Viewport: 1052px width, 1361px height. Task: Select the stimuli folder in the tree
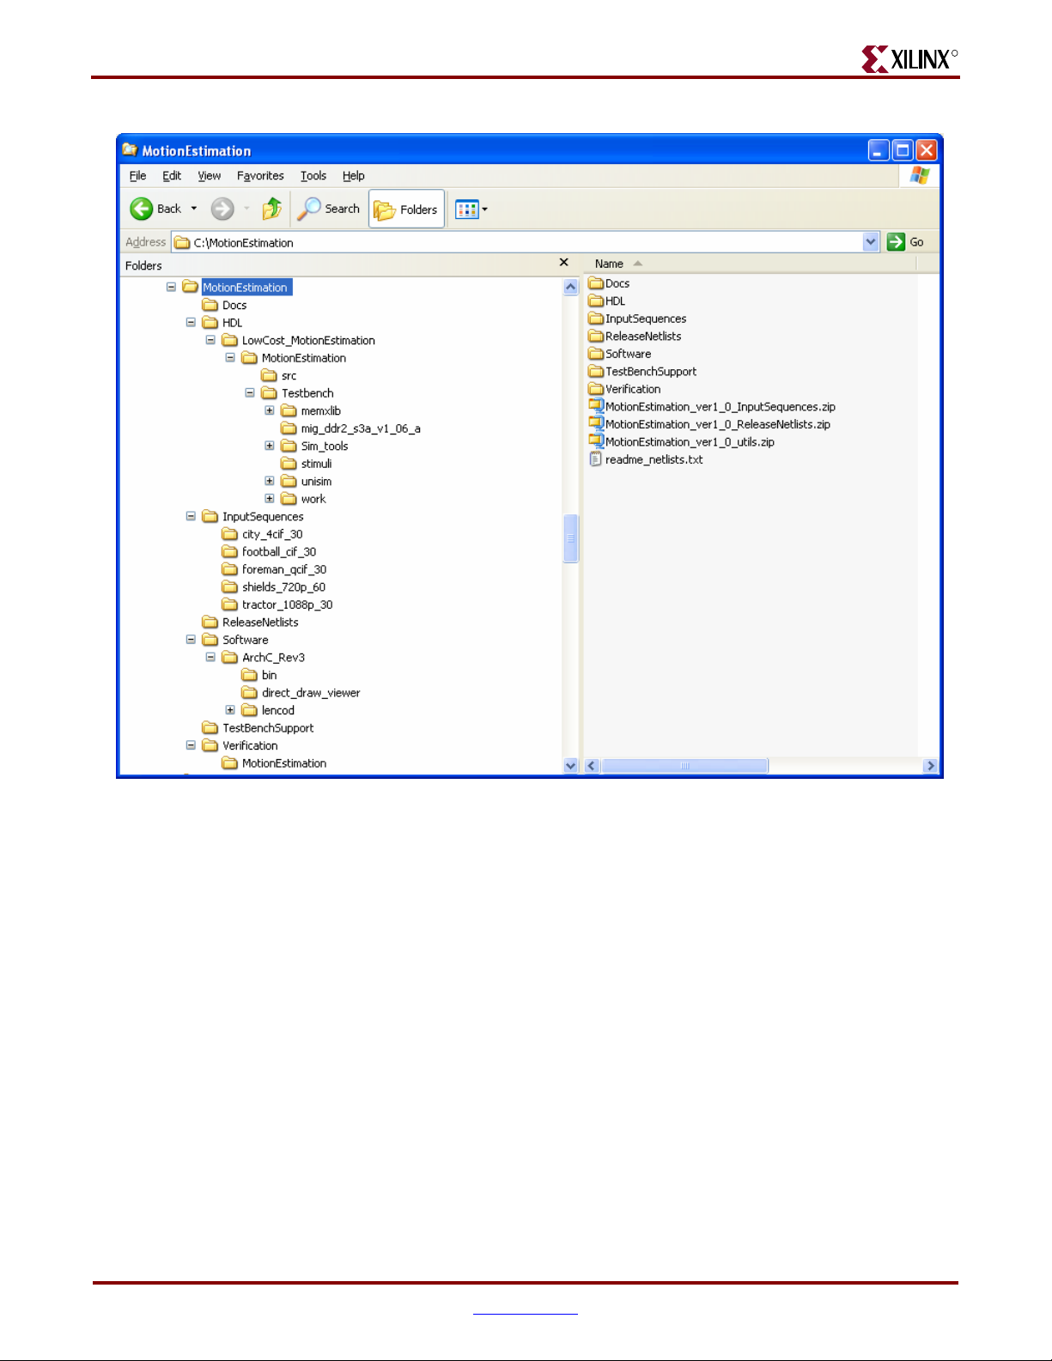pyautogui.click(x=307, y=464)
